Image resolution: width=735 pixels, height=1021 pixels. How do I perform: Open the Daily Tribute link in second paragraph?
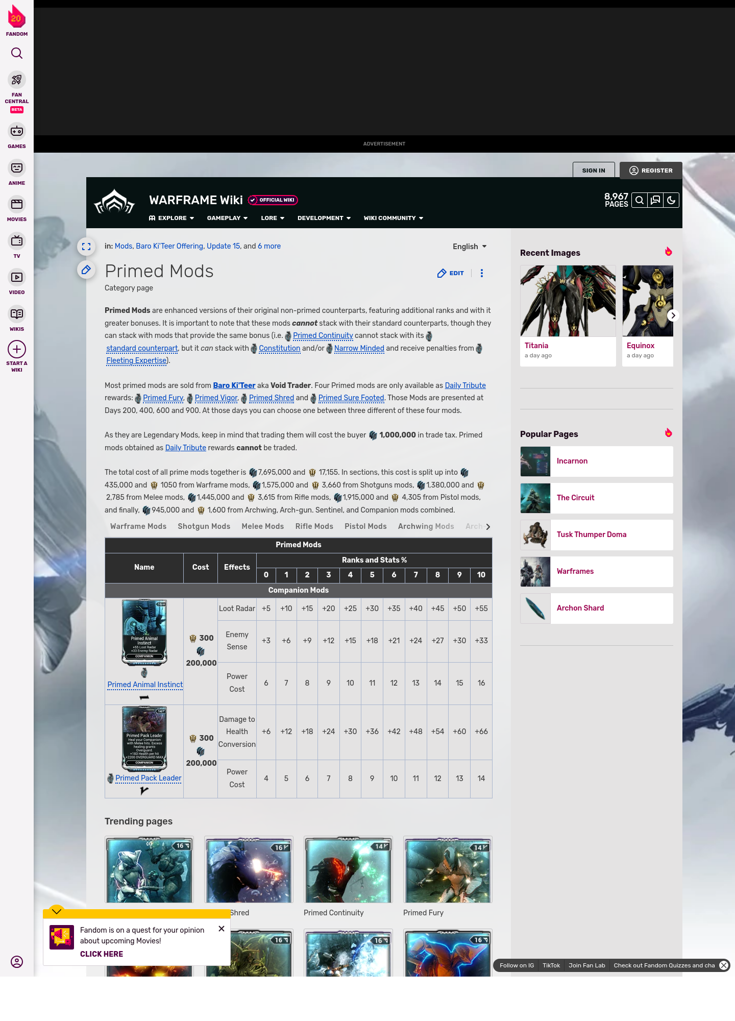coord(465,385)
